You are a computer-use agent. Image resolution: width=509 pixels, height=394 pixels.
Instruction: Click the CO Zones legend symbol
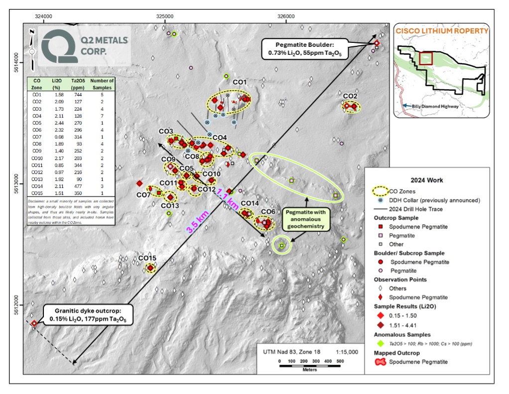[x=380, y=191]
